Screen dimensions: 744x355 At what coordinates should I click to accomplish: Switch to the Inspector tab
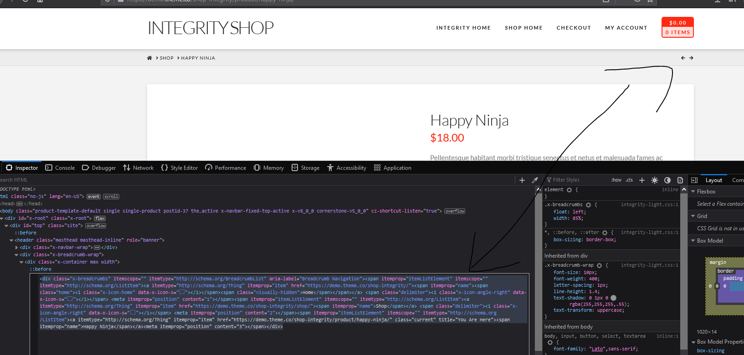coord(22,167)
